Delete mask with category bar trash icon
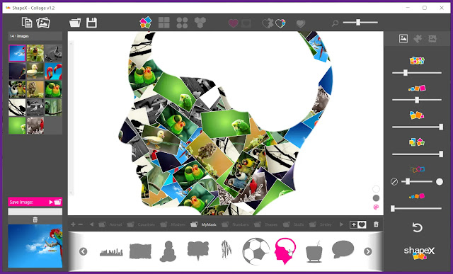This screenshot has height=274, width=453. pos(376,224)
